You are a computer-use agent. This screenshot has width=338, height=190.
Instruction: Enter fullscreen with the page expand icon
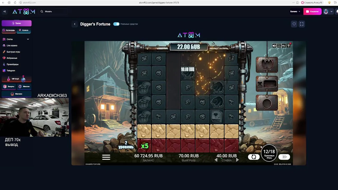(x=302, y=24)
